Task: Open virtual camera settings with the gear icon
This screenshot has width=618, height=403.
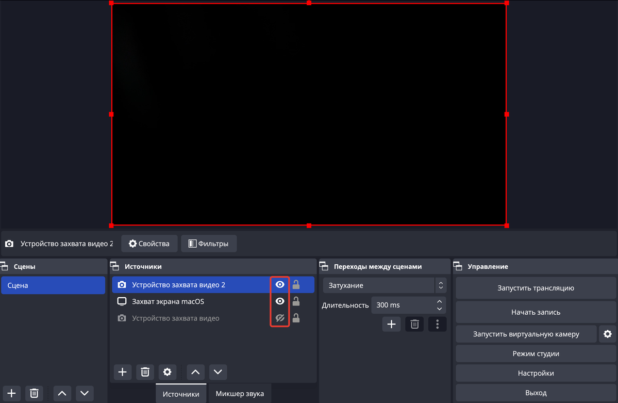Action: 607,334
